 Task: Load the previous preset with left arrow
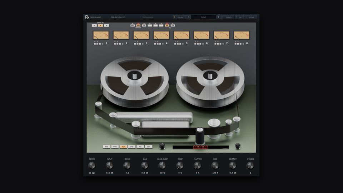click(189, 17)
